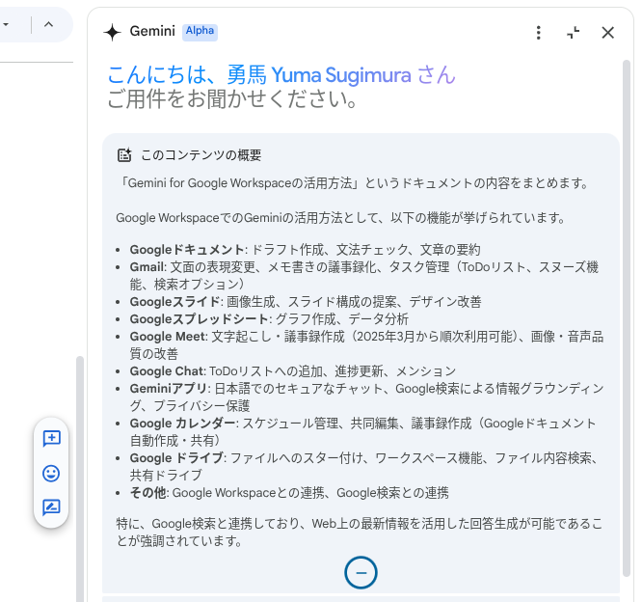The image size is (642, 602).
Task: Close the Gemini side panel
Action: click(x=607, y=33)
